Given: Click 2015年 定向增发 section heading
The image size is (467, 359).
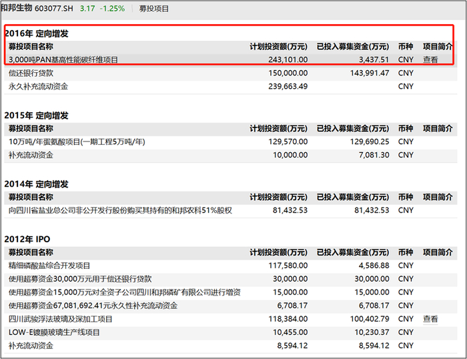Looking at the screenshot, I should pyautogui.click(x=36, y=115).
